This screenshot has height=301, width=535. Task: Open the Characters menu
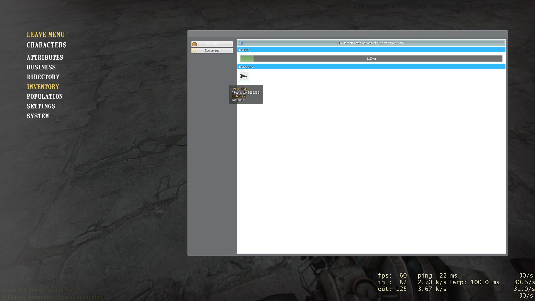coord(47,45)
